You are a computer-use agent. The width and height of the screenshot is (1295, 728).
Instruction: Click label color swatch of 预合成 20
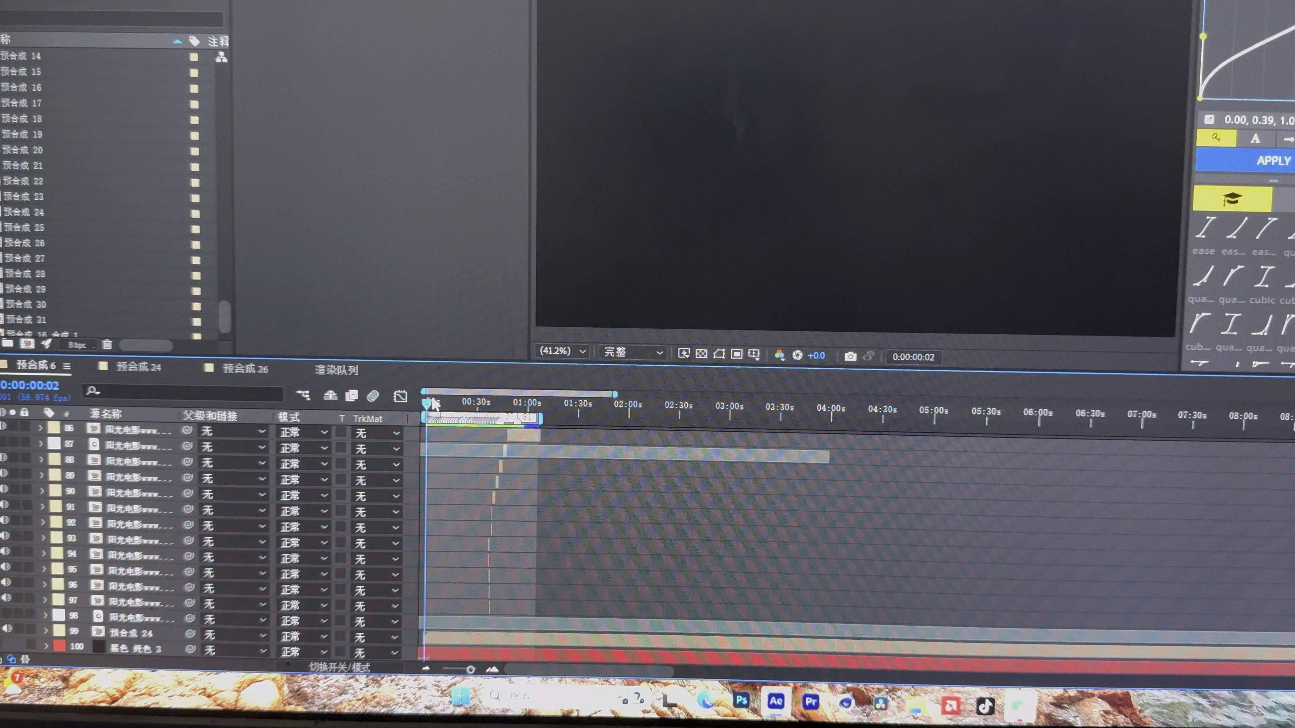click(194, 151)
